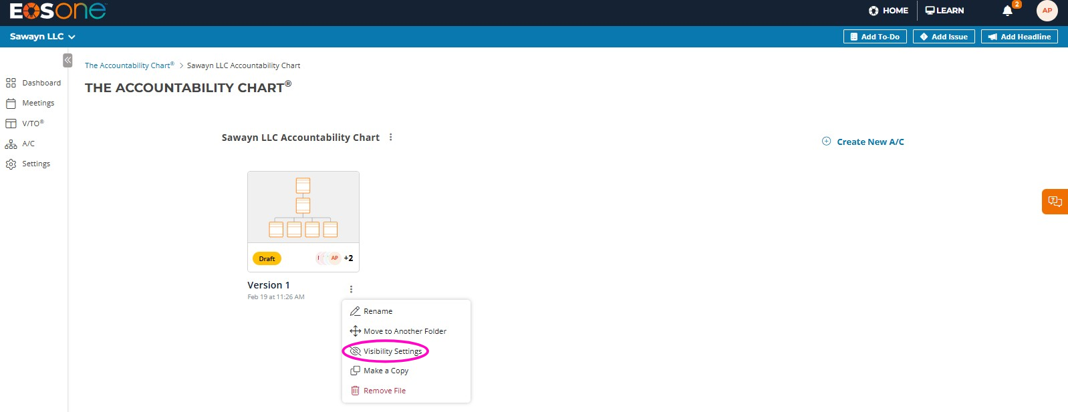The height and width of the screenshot is (412, 1068).
Task: Click the EOS One logo
Action: [57, 11]
